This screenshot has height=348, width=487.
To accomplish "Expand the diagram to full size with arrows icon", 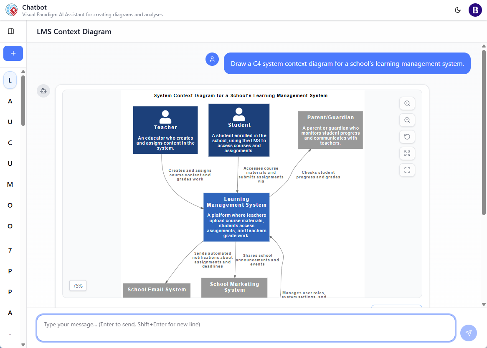I will click(x=407, y=153).
